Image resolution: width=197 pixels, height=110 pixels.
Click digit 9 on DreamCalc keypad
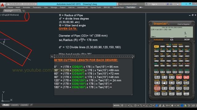(x=172, y=77)
